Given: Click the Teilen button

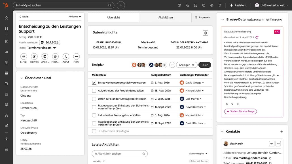Looking at the screenshot, I should [x=205, y=65].
